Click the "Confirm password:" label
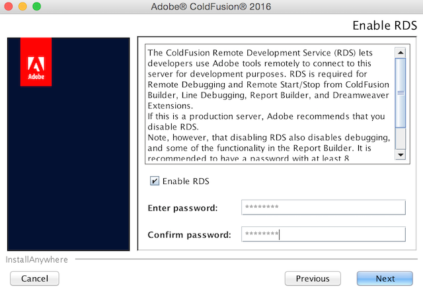Image resolution: width=423 pixels, height=295 pixels. pyautogui.click(x=190, y=235)
